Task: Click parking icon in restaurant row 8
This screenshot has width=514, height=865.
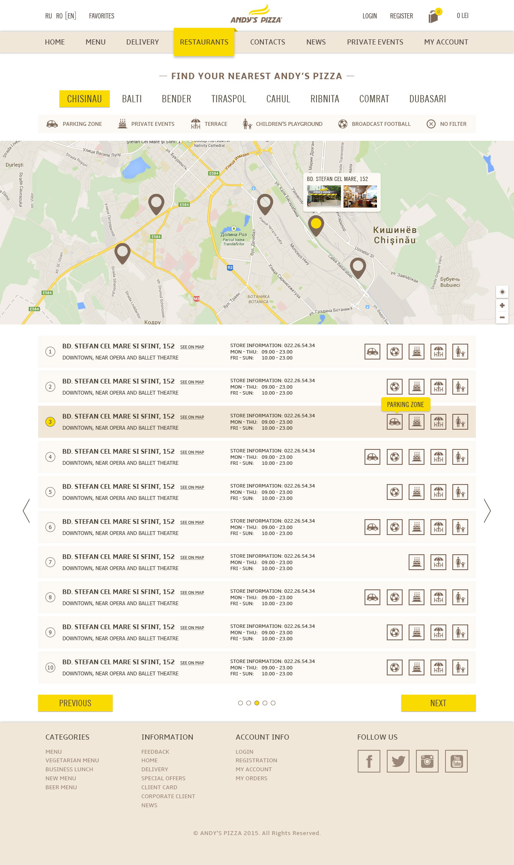Action: click(x=373, y=597)
